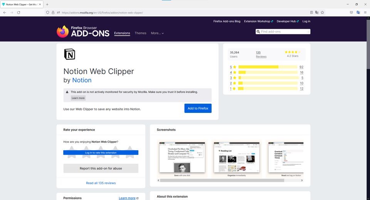Click the translate page icon in address bar
Image resolution: width=370 pixels, height=200 pixels.
click(x=317, y=12)
